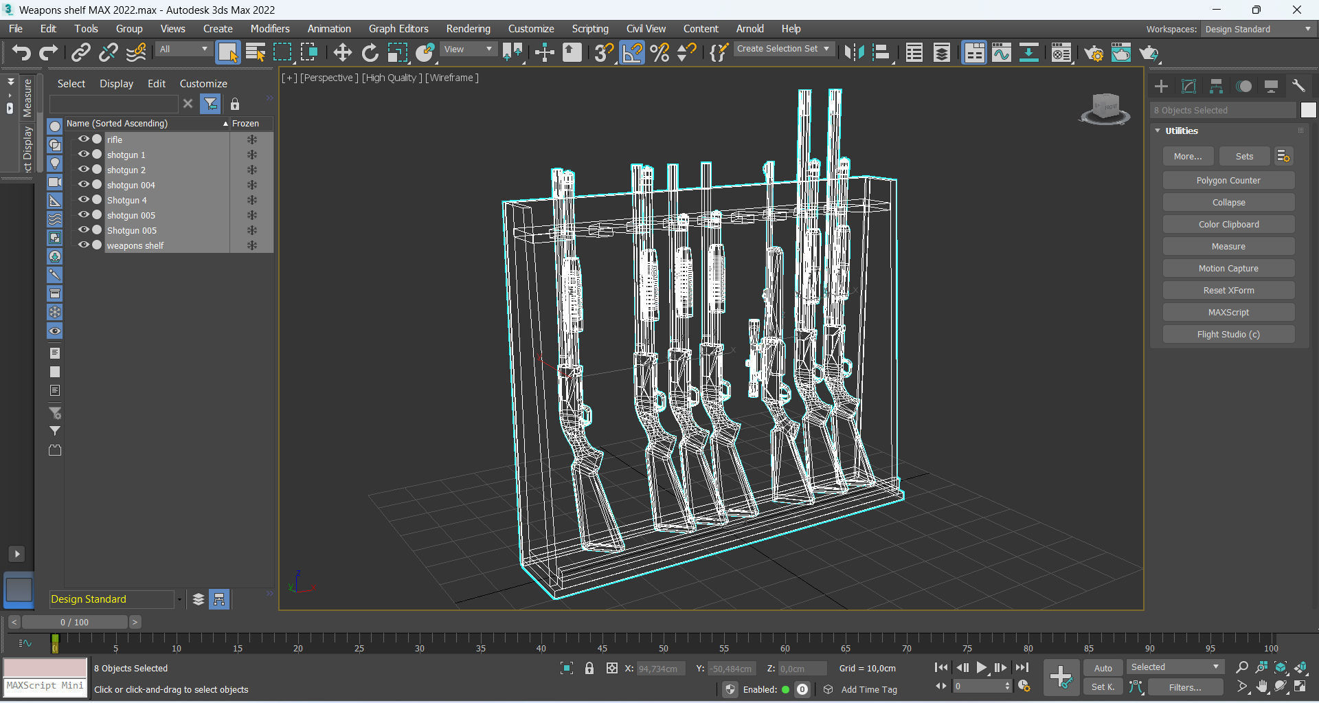Click the Reset XForm utility button
Screen dimensions: 1319x703
pos(1228,291)
